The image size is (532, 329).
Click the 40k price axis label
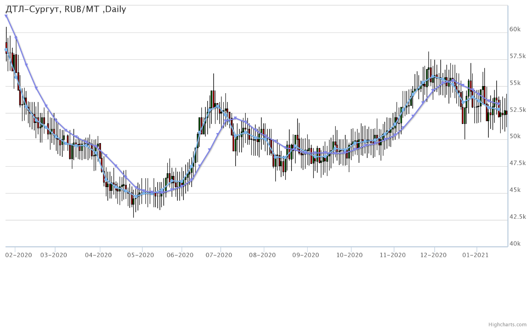(515, 244)
